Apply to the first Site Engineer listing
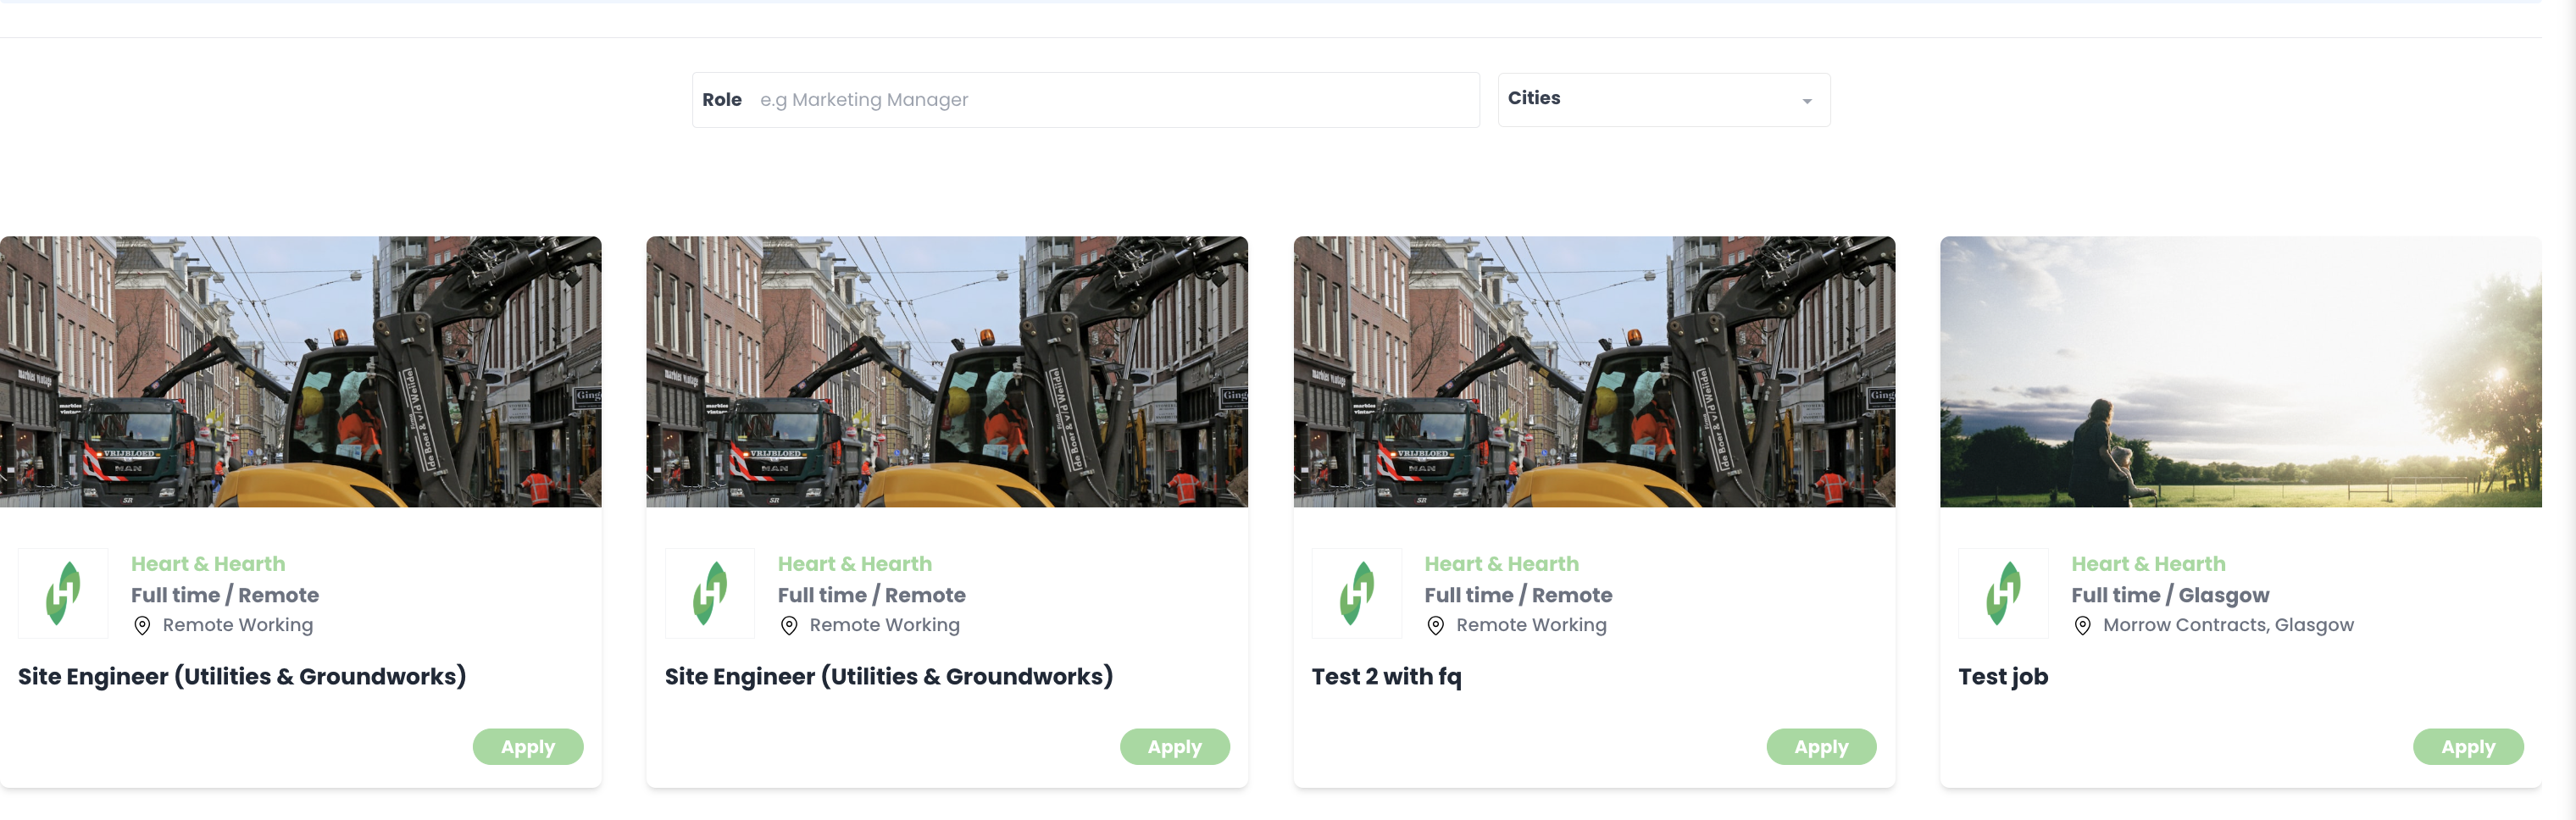Image resolution: width=2576 pixels, height=820 pixels. pyautogui.click(x=528, y=747)
